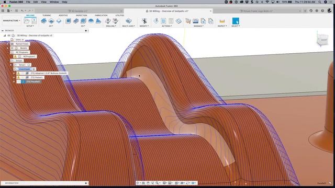The height and width of the screenshot is (188, 335).
Task: Open the MULTI-AXIS dropdown menu
Action: pyautogui.click(x=129, y=26)
